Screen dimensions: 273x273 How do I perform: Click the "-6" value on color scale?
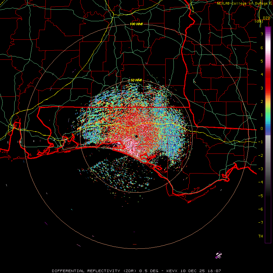pos(261,209)
